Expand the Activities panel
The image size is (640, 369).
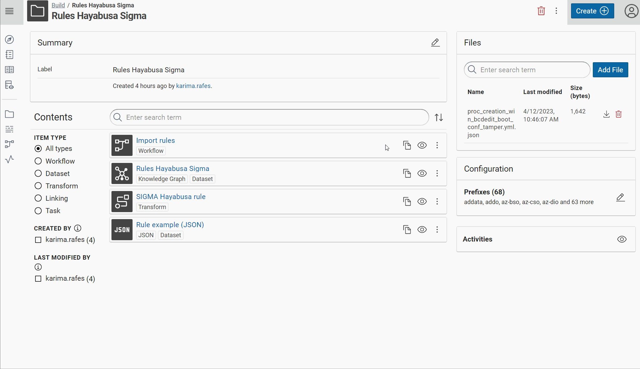pyautogui.click(x=622, y=239)
